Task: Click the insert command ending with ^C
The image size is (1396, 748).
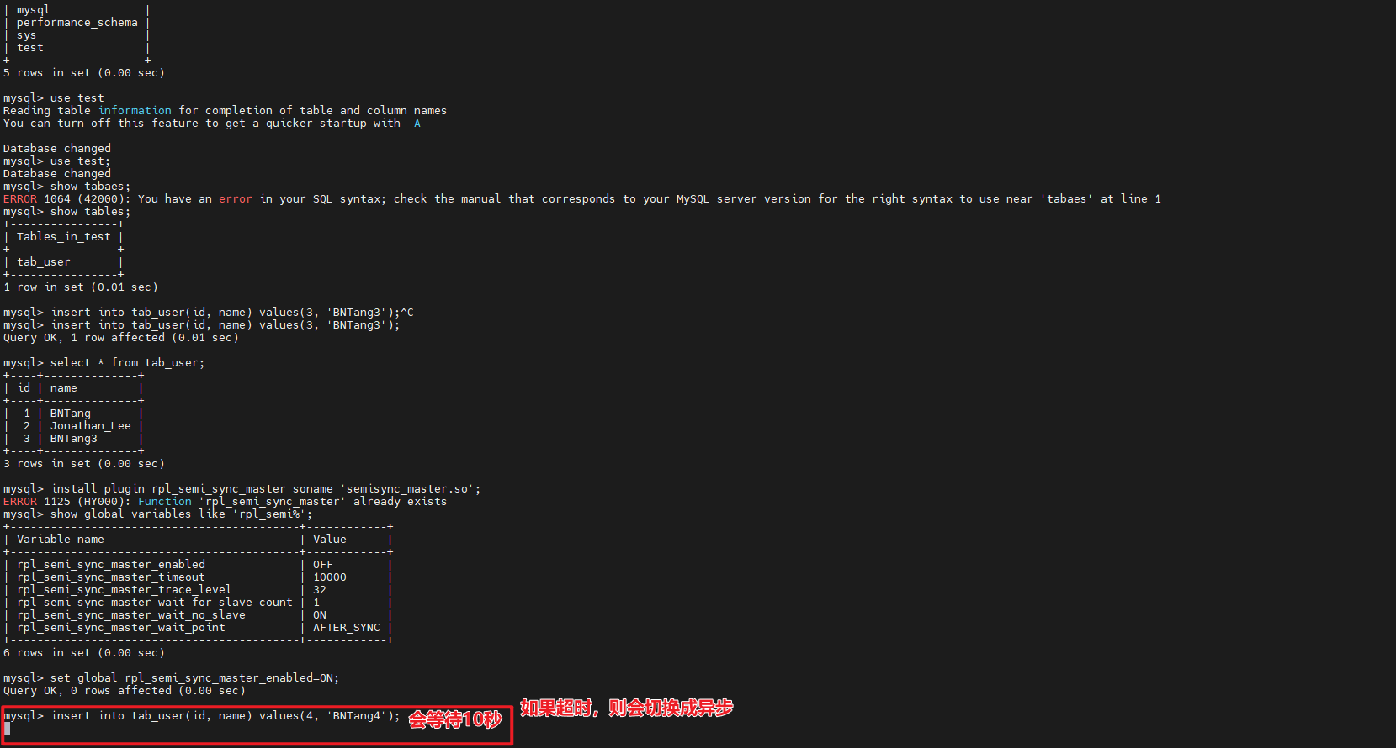Action: [208, 313]
